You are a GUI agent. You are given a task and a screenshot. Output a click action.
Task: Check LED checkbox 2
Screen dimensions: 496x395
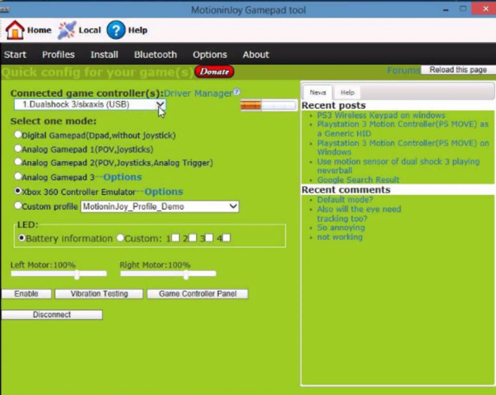[193, 237]
